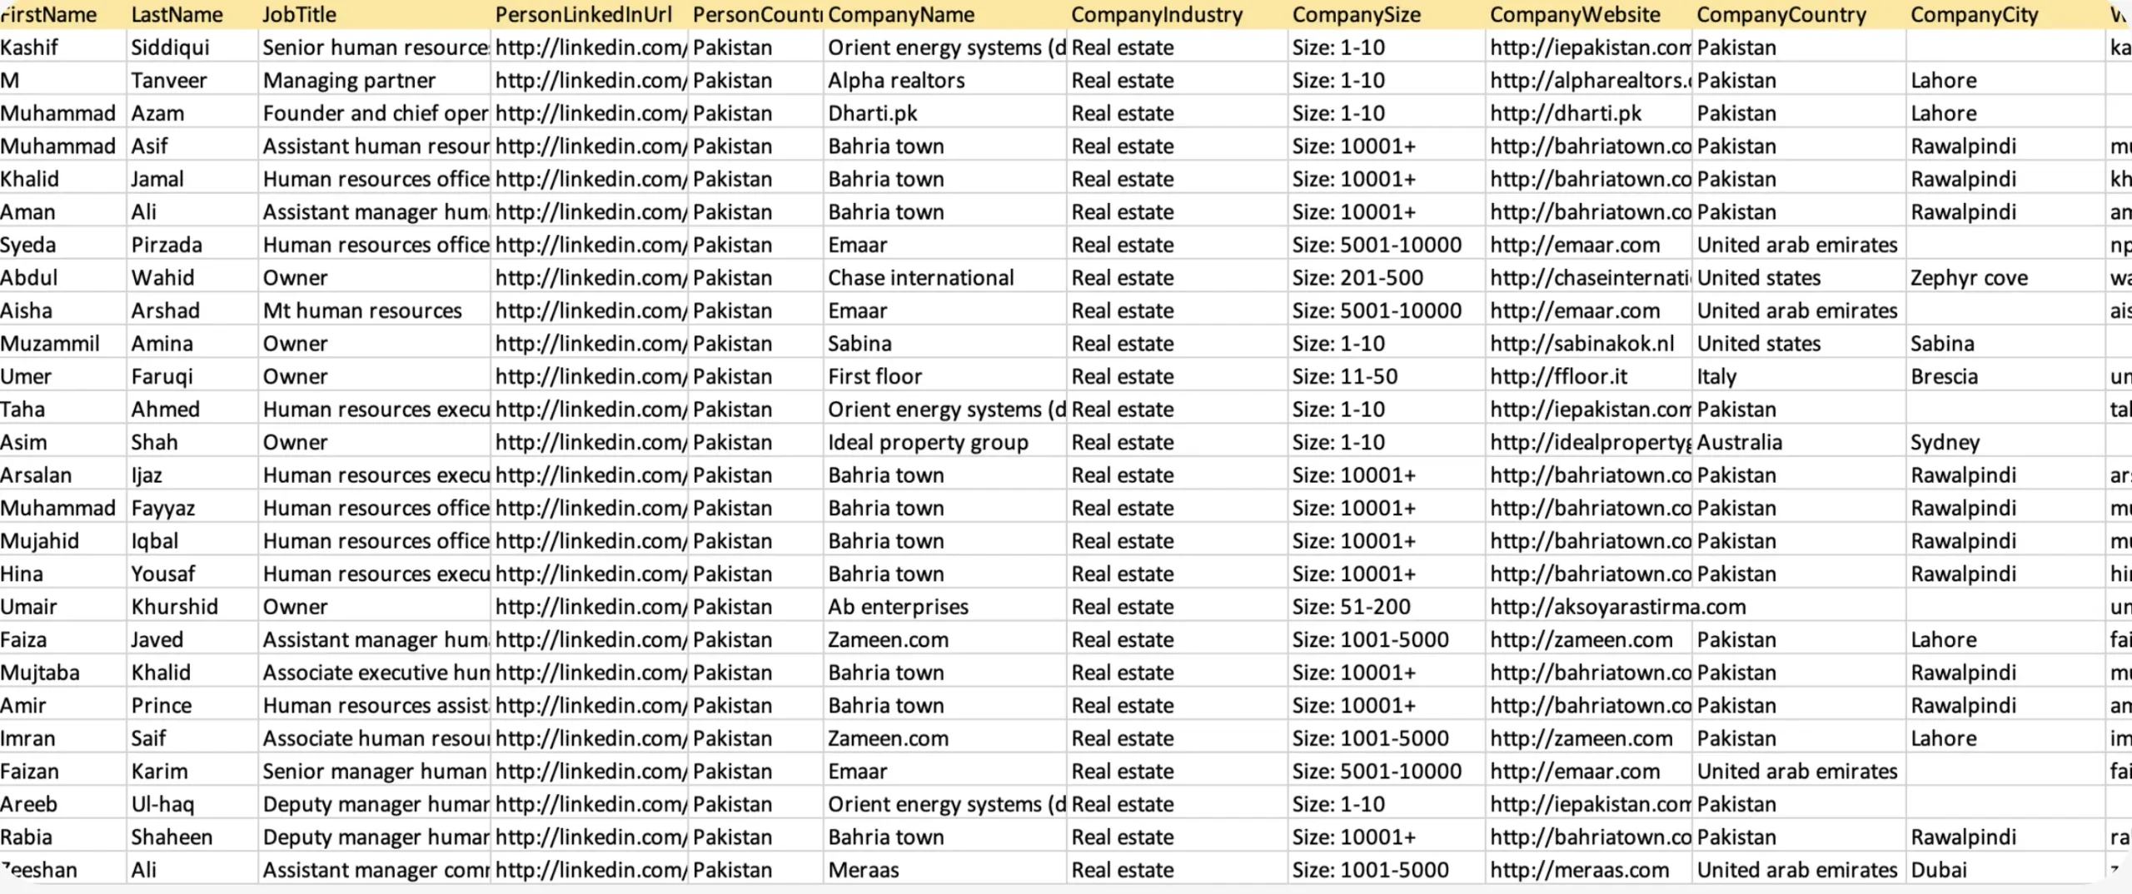This screenshot has height=894, width=2132.
Task: Click the Muzammil first name cell
Action: (x=62, y=343)
